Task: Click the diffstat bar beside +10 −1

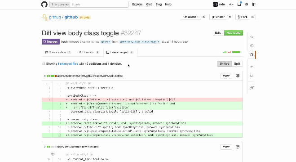Action: coord(237,52)
